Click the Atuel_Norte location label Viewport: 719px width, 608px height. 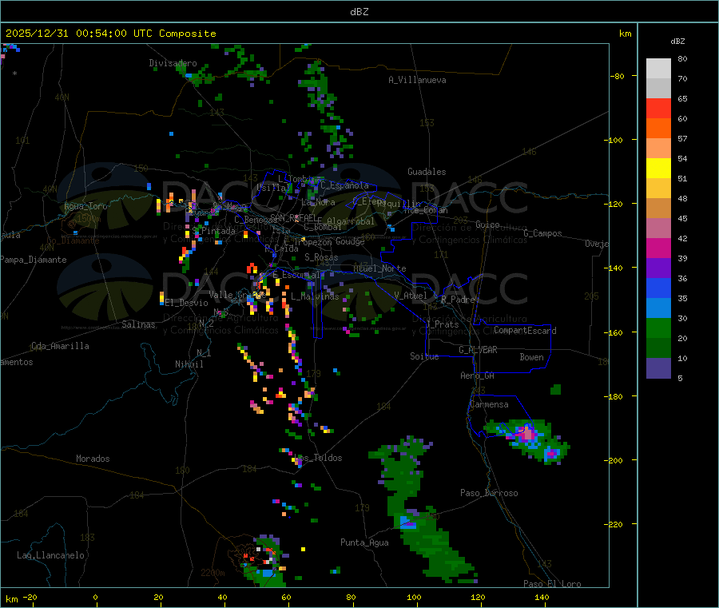click(379, 268)
